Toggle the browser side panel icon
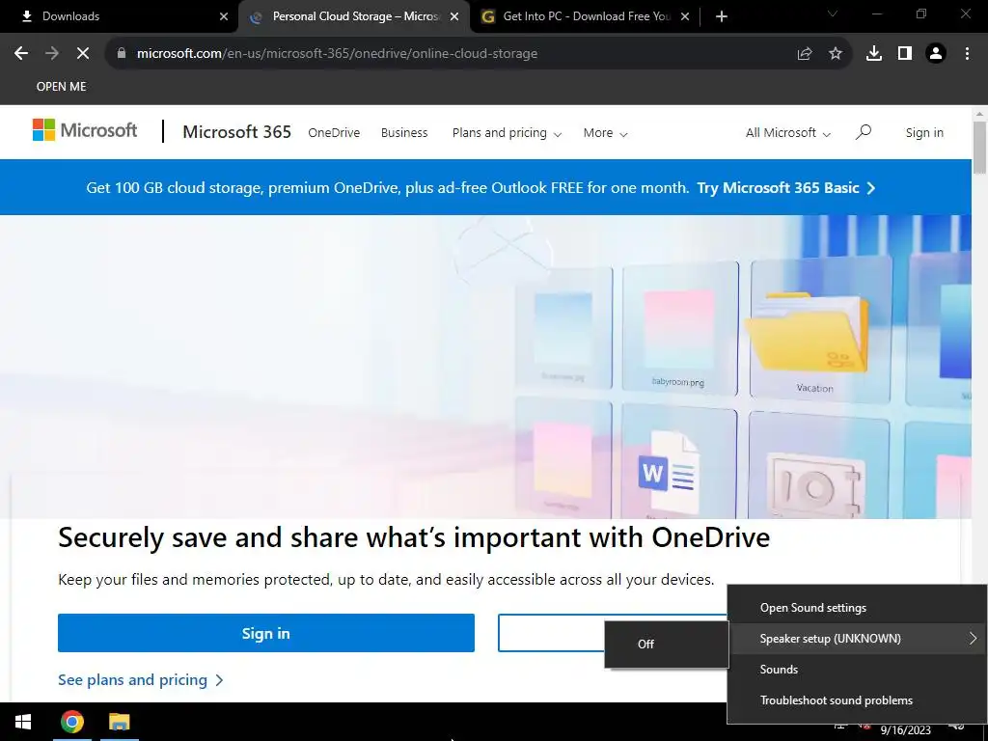988x741 pixels. (905, 54)
